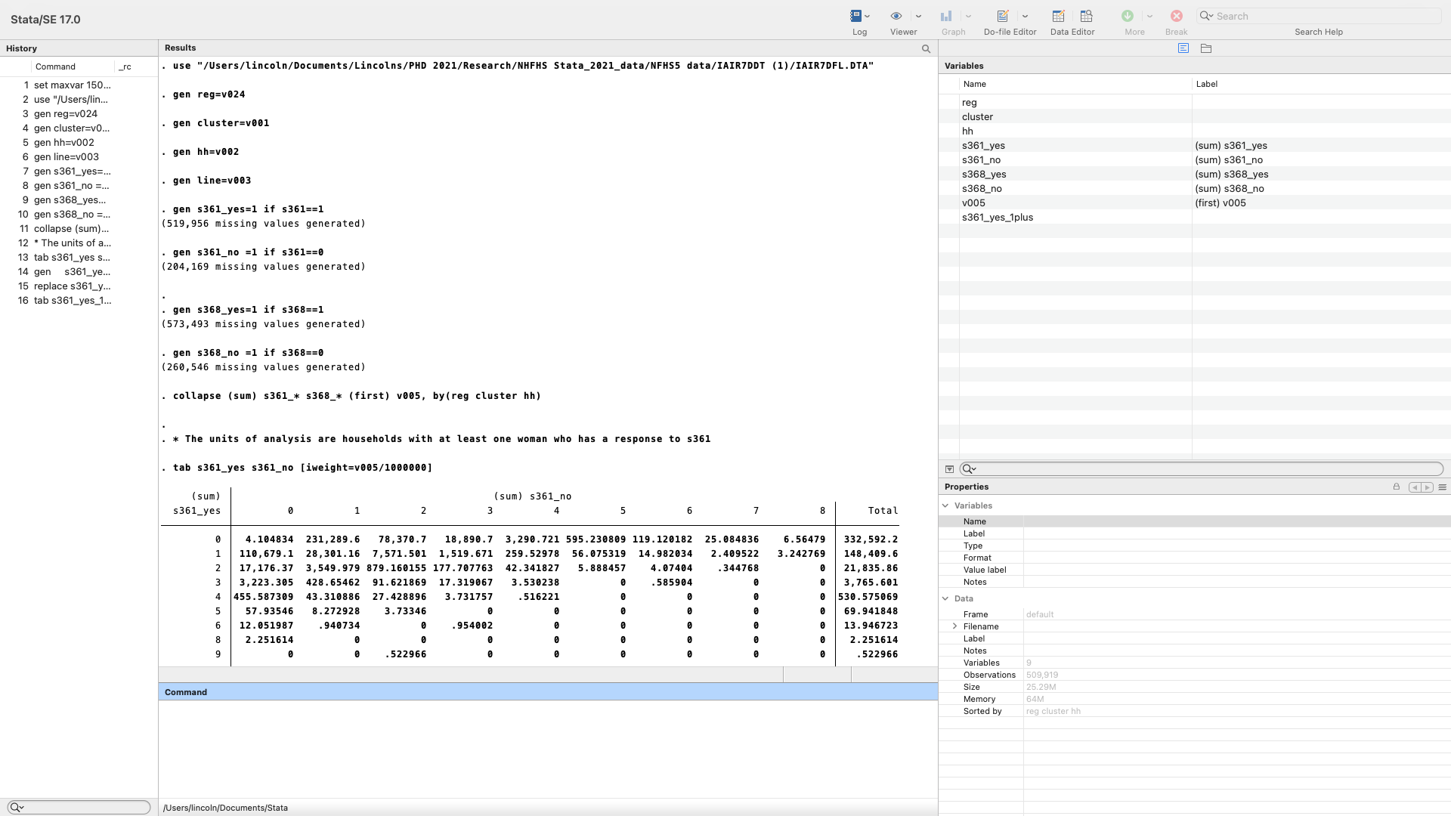Click the red Break button
This screenshot has height=816, width=1451.
click(x=1176, y=16)
